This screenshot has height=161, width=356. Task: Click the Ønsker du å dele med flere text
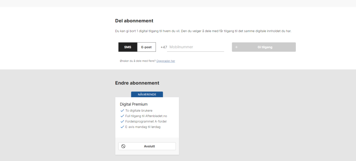pyautogui.click(x=138, y=61)
